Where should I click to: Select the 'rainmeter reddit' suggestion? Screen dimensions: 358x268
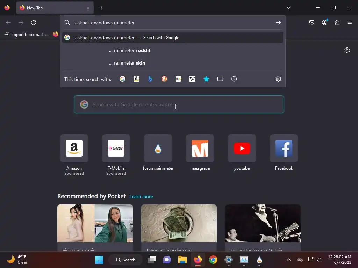[173, 50]
